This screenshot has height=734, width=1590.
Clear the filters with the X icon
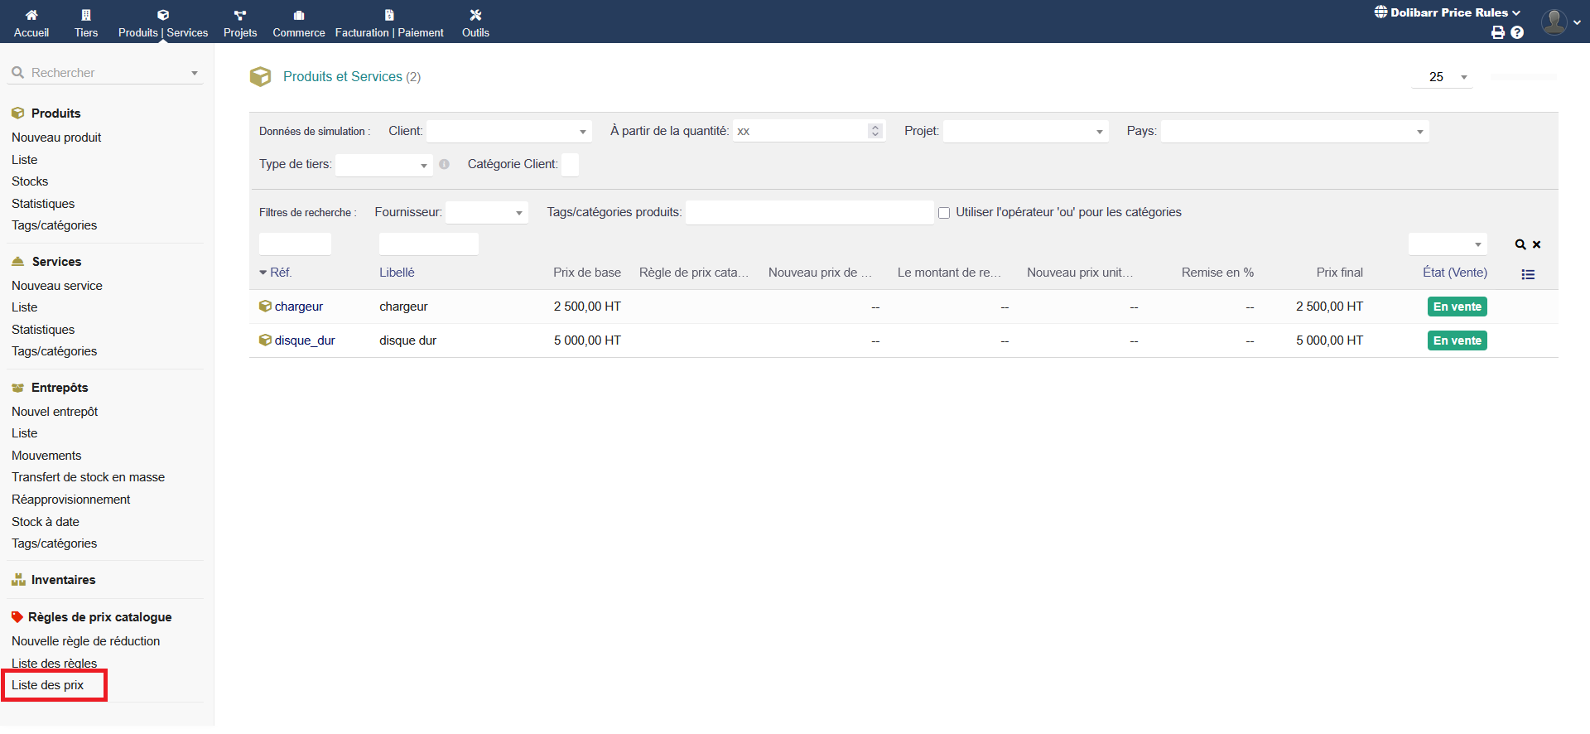tap(1537, 244)
